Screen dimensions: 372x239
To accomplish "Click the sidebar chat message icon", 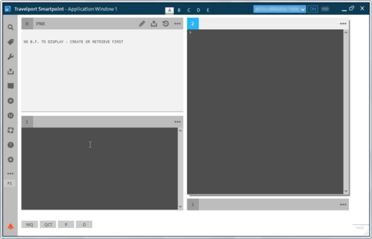I will coord(10,86).
